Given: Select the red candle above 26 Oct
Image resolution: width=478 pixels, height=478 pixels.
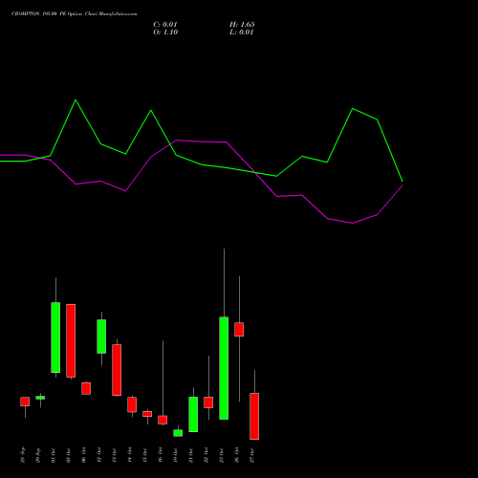Looking at the screenshot, I should [x=239, y=330].
